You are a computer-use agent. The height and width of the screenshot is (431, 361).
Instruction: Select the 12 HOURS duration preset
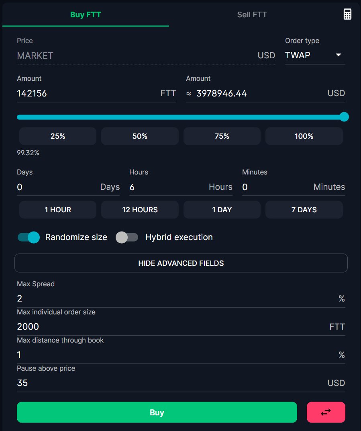[x=140, y=210]
